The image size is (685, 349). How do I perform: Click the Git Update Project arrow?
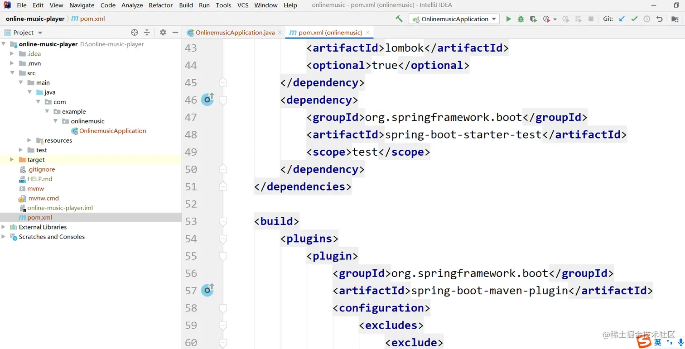point(622,19)
